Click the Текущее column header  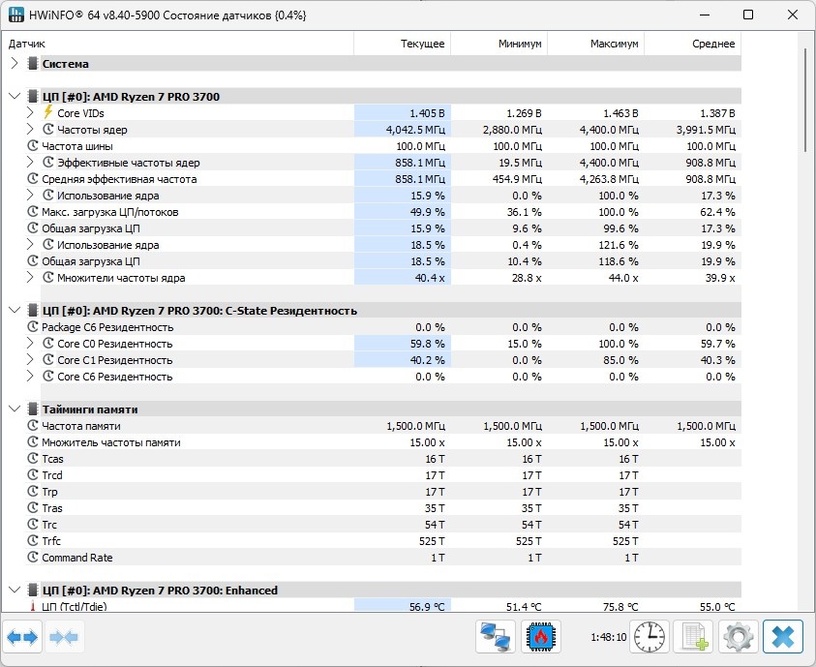click(403, 44)
